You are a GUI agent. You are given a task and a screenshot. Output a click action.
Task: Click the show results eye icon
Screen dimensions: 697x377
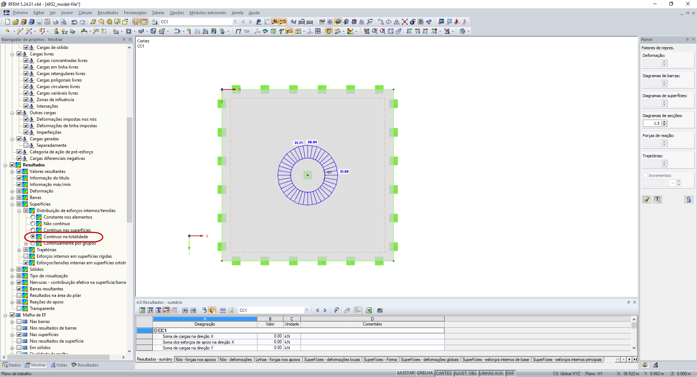click(x=275, y=22)
